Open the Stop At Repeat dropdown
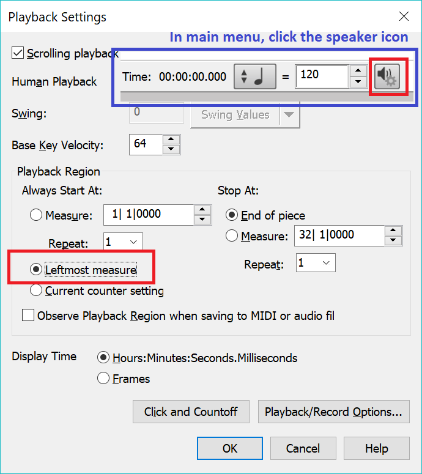This screenshot has height=474, width=422. pyautogui.click(x=316, y=264)
